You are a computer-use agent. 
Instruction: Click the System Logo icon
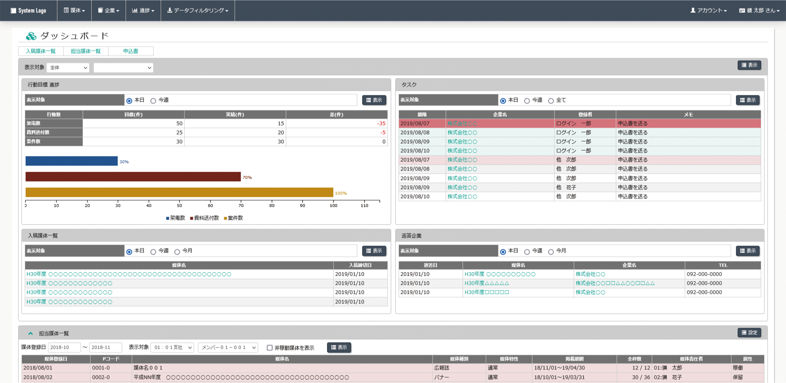tap(13, 11)
